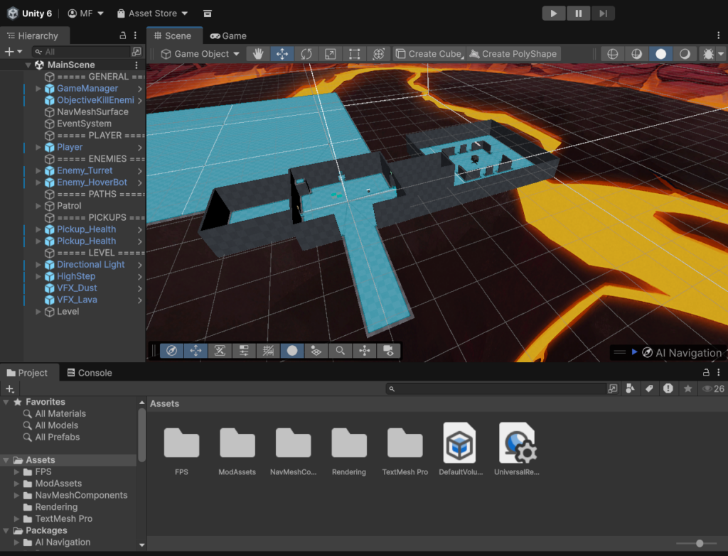Click the Search by Label tag icon
Image resolution: width=728 pixels, height=556 pixels.
pyautogui.click(x=649, y=388)
